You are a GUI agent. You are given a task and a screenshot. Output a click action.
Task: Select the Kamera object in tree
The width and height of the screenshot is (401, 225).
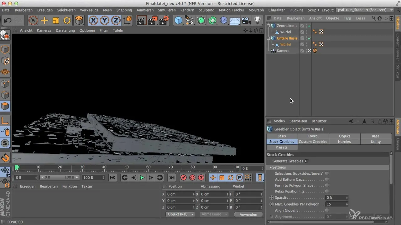(283, 51)
